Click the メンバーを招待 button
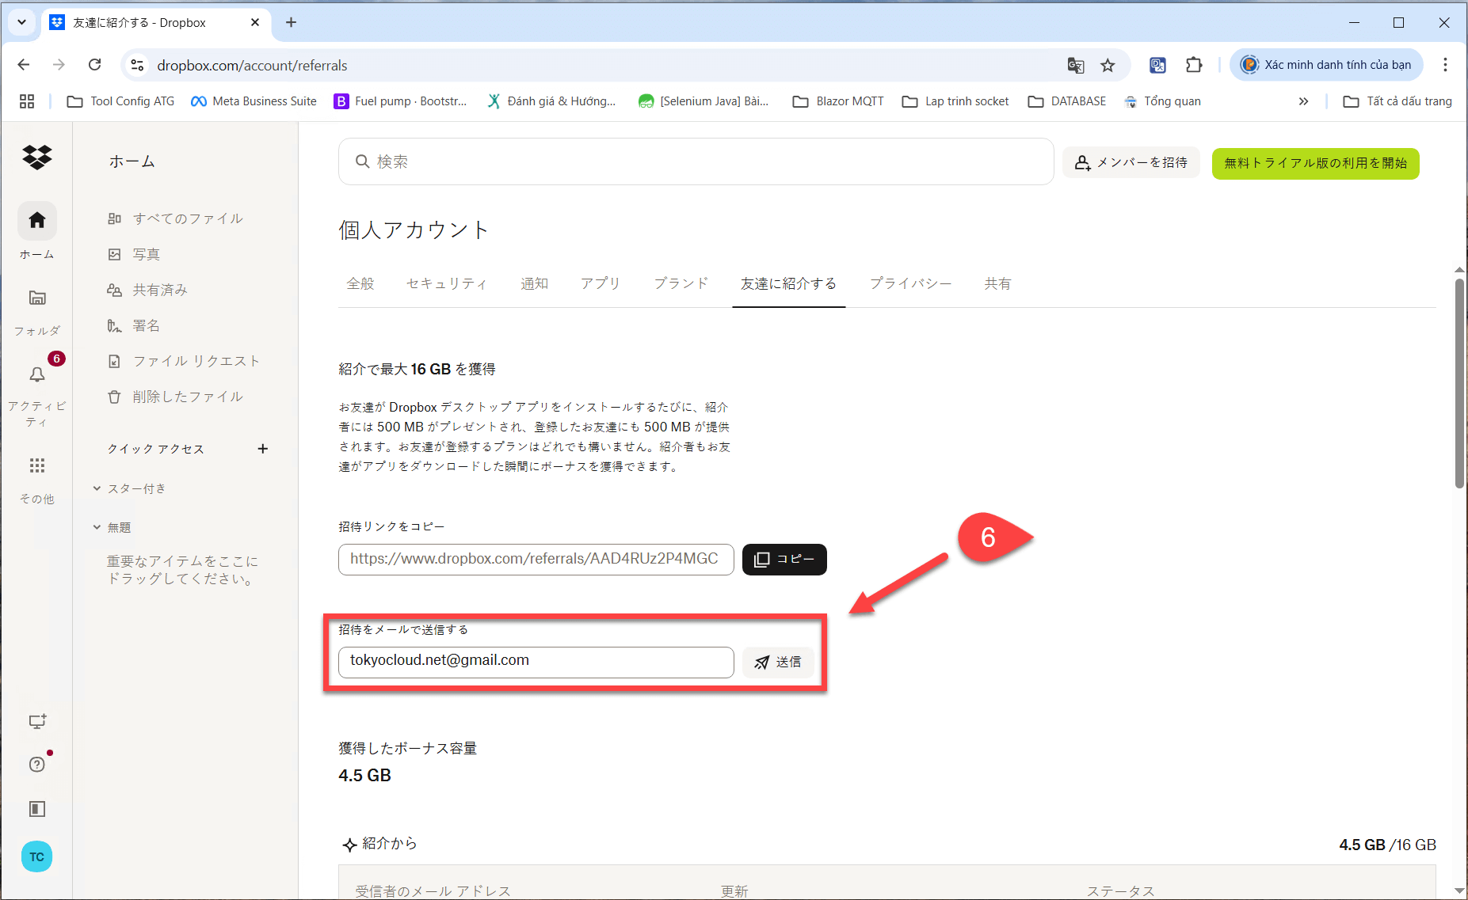 click(1131, 162)
